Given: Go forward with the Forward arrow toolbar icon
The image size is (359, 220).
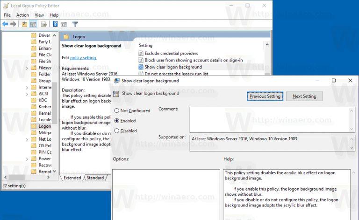Looking at the screenshot, I should pos(13,24).
